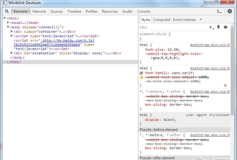Screen dimensions: 237x160
Task: Insert style rule plus below html block
Action: click(225, 85)
